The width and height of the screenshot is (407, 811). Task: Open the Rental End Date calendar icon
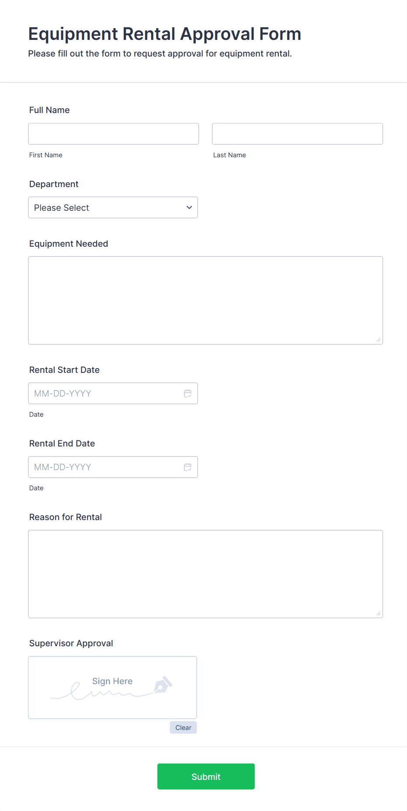click(188, 467)
